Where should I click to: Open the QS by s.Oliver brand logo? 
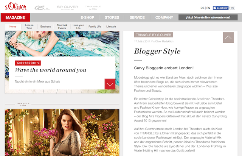click(42, 8)
